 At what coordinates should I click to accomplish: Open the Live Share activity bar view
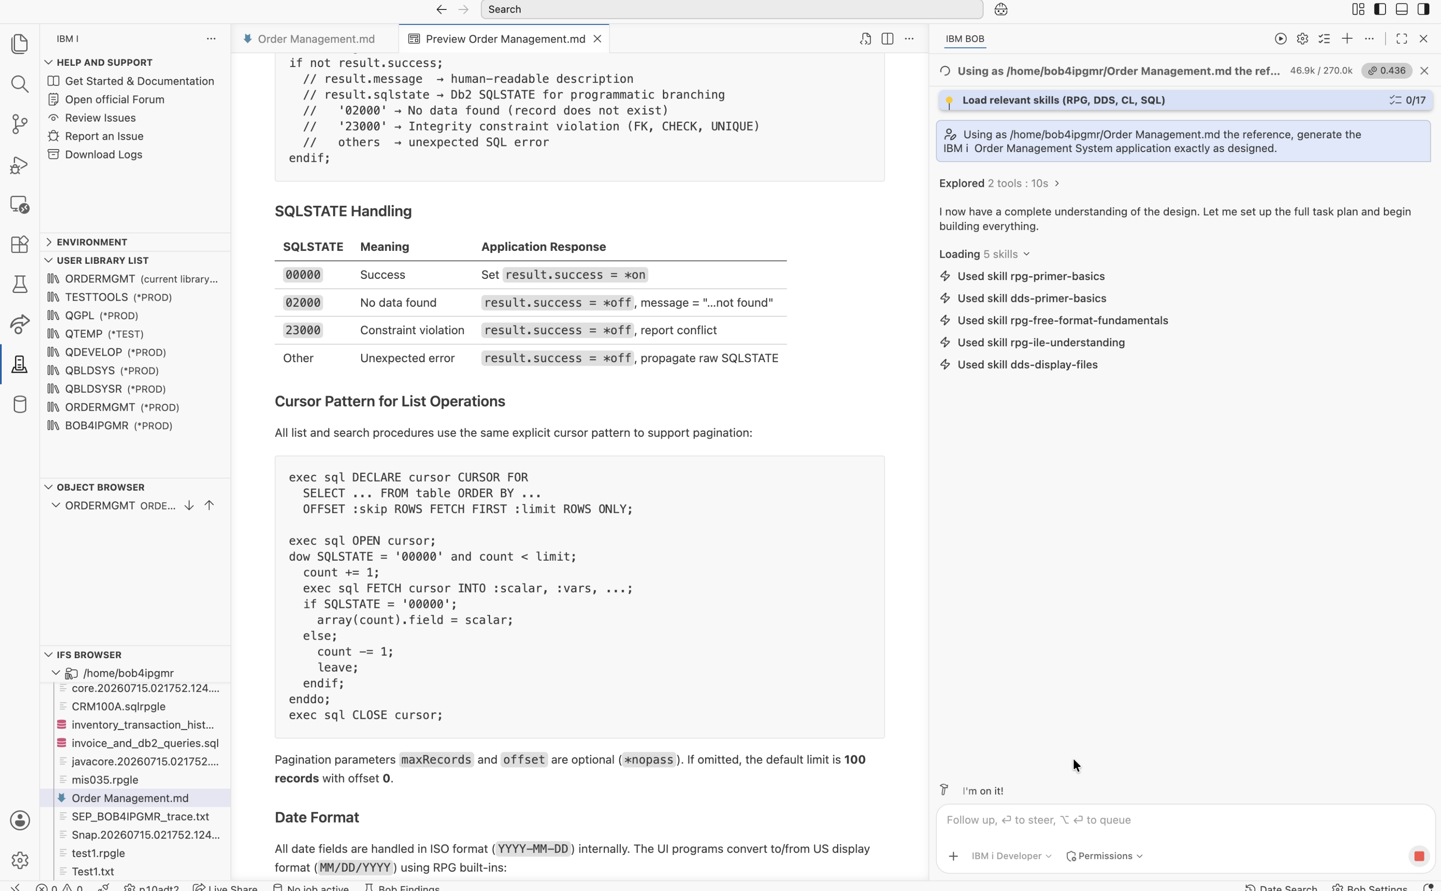pyautogui.click(x=19, y=324)
